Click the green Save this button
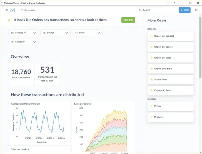 [x=128, y=20]
